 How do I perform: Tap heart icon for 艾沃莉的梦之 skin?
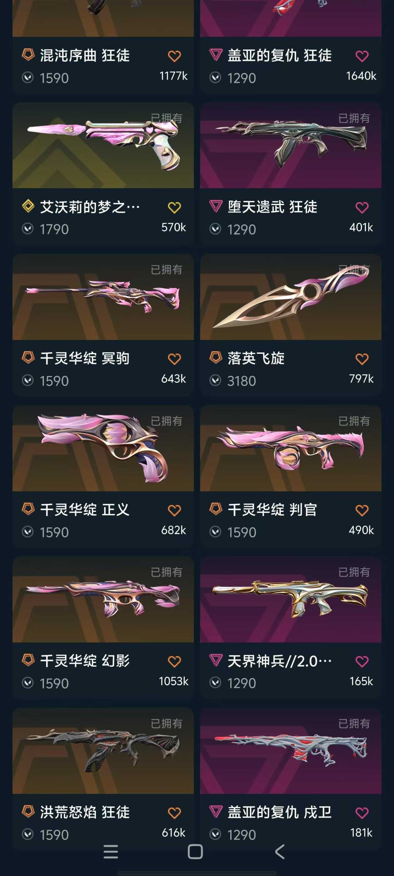(174, 208)
